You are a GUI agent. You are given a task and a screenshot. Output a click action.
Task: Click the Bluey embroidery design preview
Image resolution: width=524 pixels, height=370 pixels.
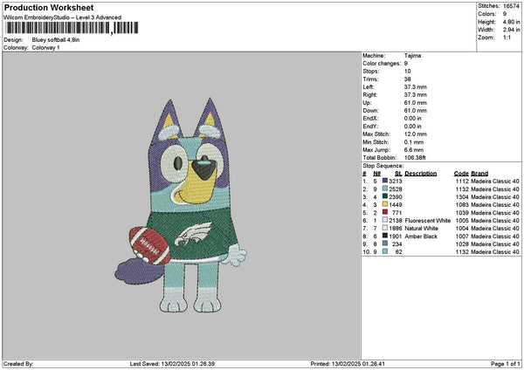point(181,206)
